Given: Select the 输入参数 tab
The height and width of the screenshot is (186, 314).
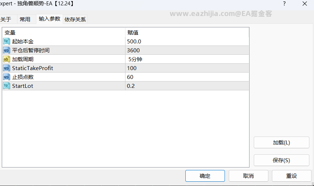Looking at the screenshot, I should tap(50, 19).
